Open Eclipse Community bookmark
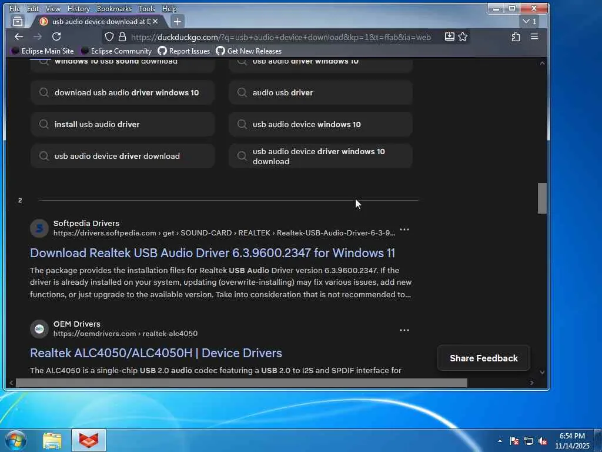Image resolution: width=602 pixels, height=452 pixels. (x=116, y=51)
